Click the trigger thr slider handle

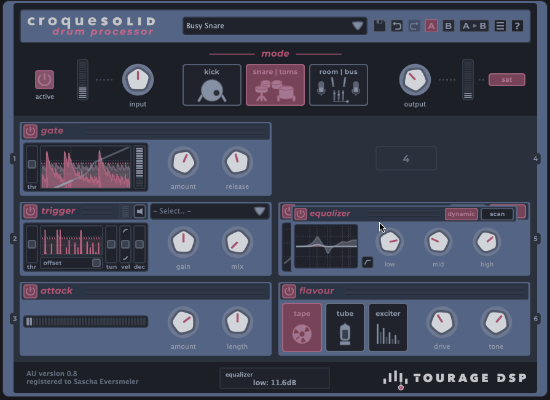click(32, 244)
